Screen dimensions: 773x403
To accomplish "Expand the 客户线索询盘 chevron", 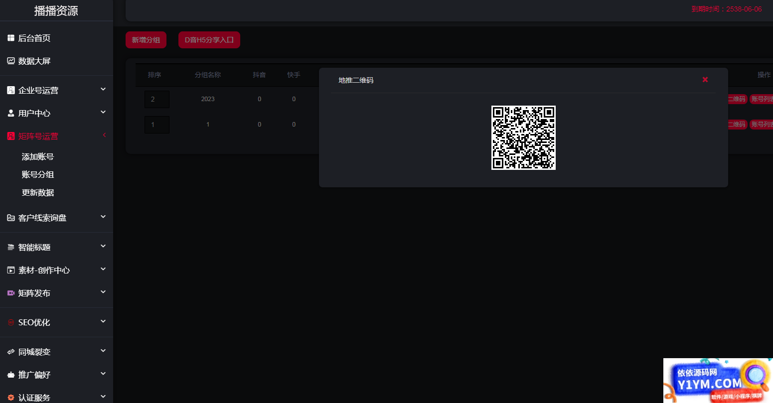I will (103, 217).
